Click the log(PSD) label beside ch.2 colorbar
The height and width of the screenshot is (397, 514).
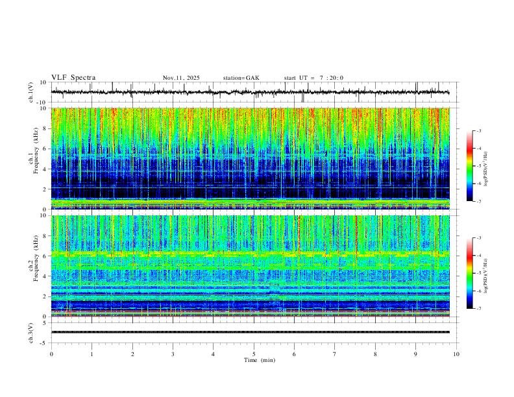tap(485, 276)
